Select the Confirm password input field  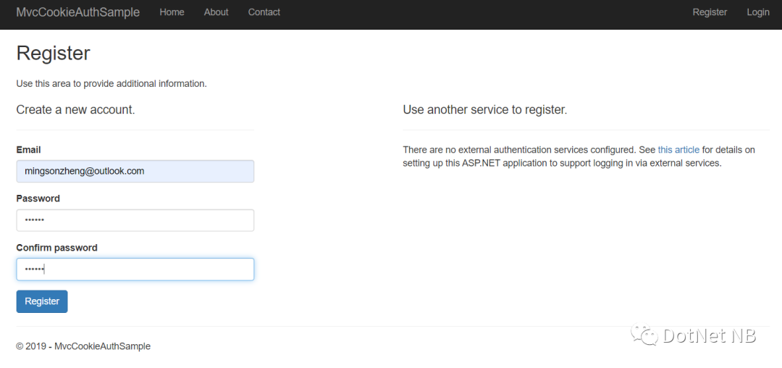pyautogui.click(x=135, y=269)
